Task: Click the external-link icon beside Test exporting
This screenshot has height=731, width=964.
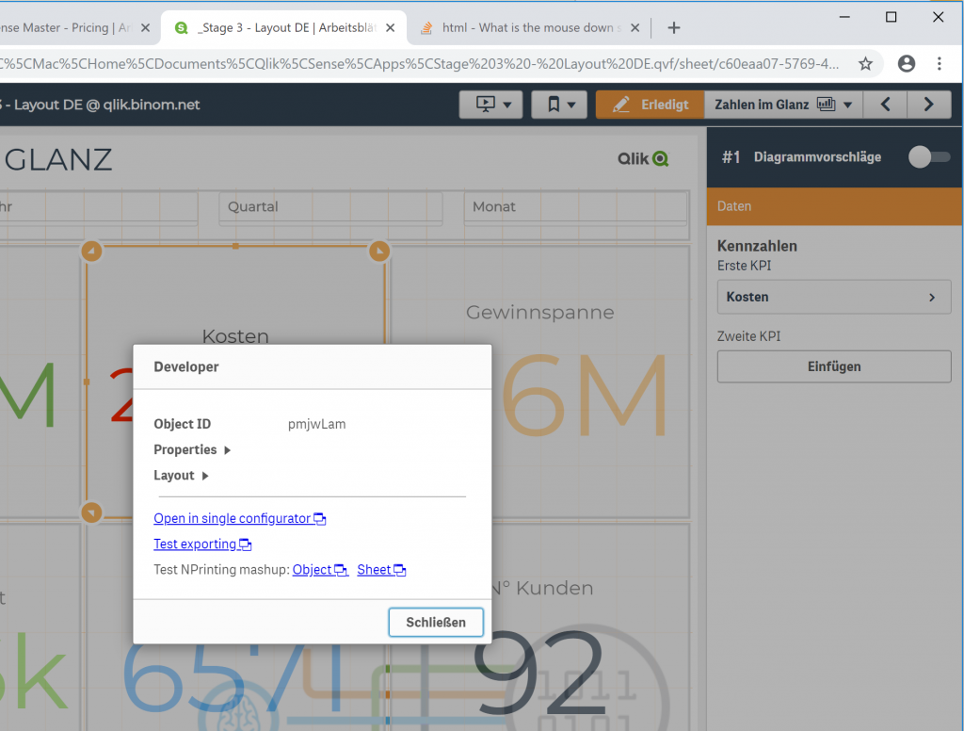Action: coord(245,544)
